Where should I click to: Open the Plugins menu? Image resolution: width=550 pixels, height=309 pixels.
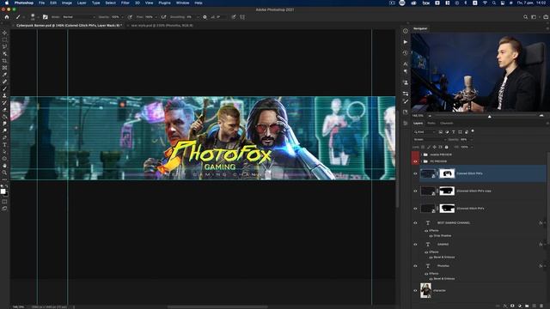(x=164, y=3)
